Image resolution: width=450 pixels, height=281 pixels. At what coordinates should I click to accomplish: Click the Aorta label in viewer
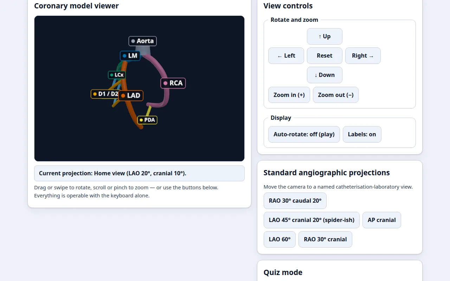pyautogui.click(x=143, y=41)
